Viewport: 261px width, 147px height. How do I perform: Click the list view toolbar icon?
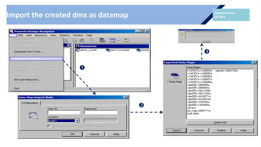tap(112, 41)
